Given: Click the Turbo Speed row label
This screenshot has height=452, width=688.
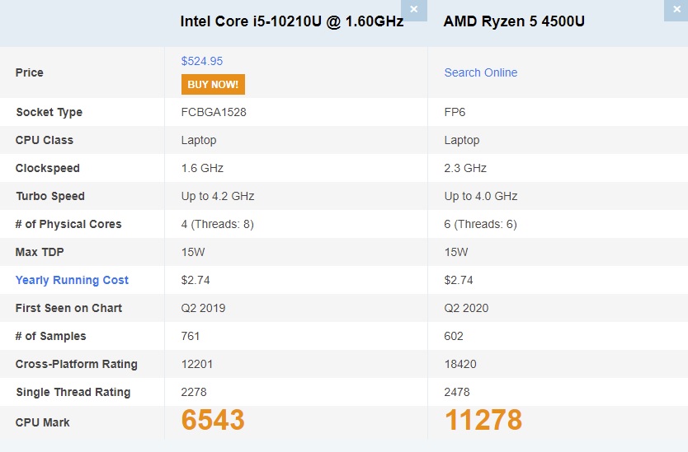Looking at the screenshot, I should [x=49, y=196].
